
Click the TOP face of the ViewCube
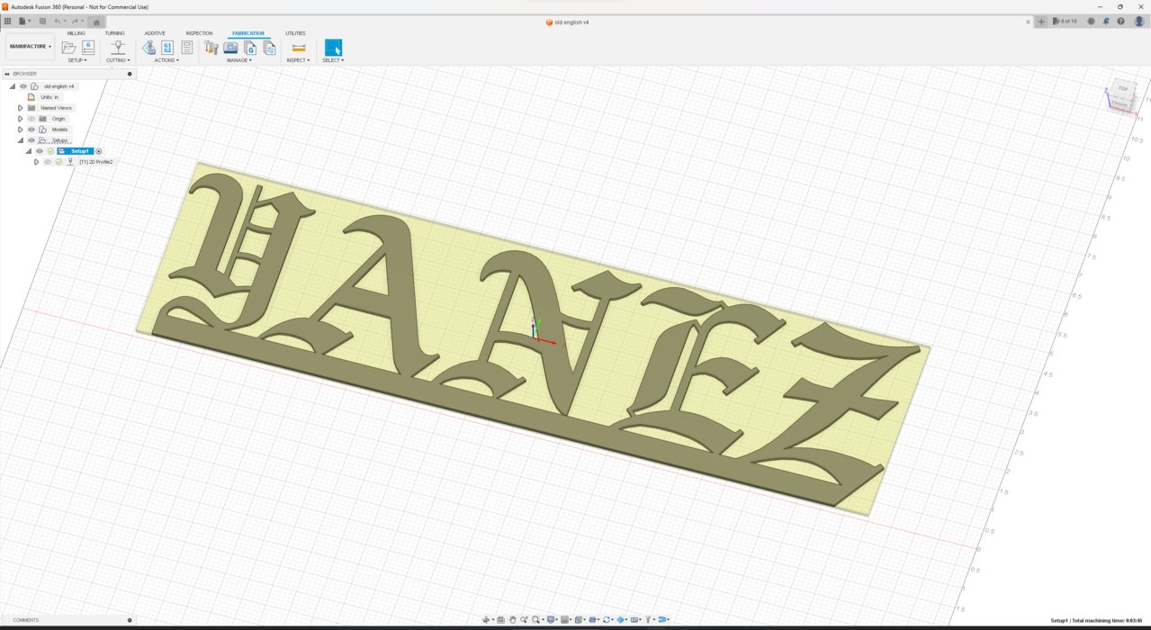point(1122,89)
